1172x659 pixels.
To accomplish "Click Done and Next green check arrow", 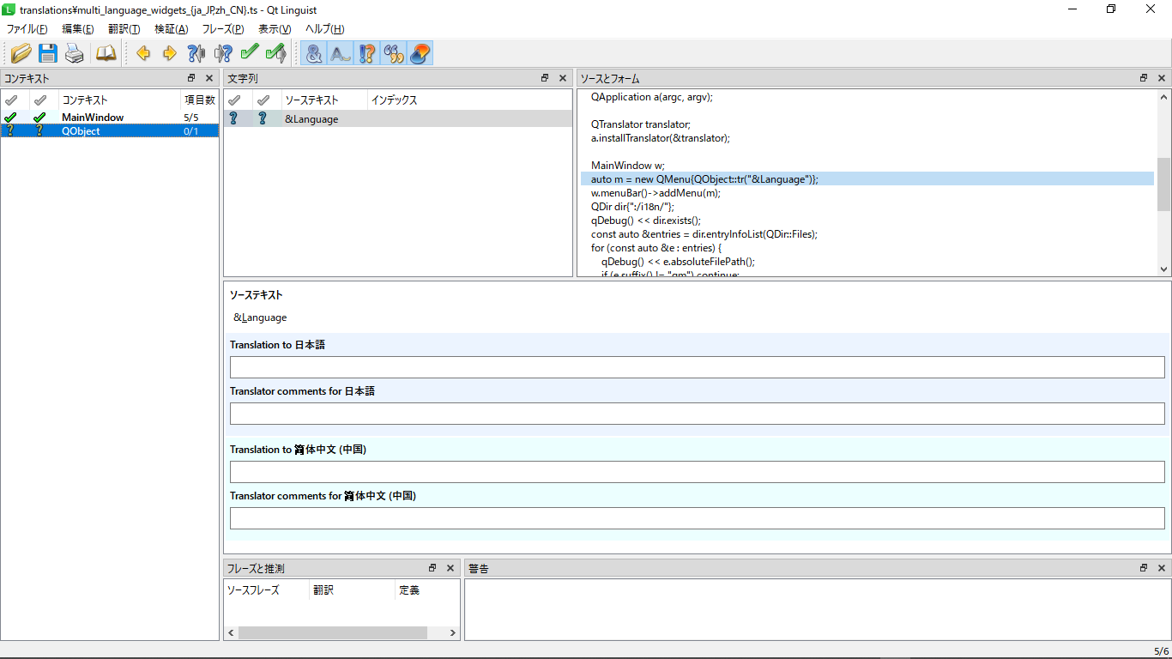I will pos(275,53).
